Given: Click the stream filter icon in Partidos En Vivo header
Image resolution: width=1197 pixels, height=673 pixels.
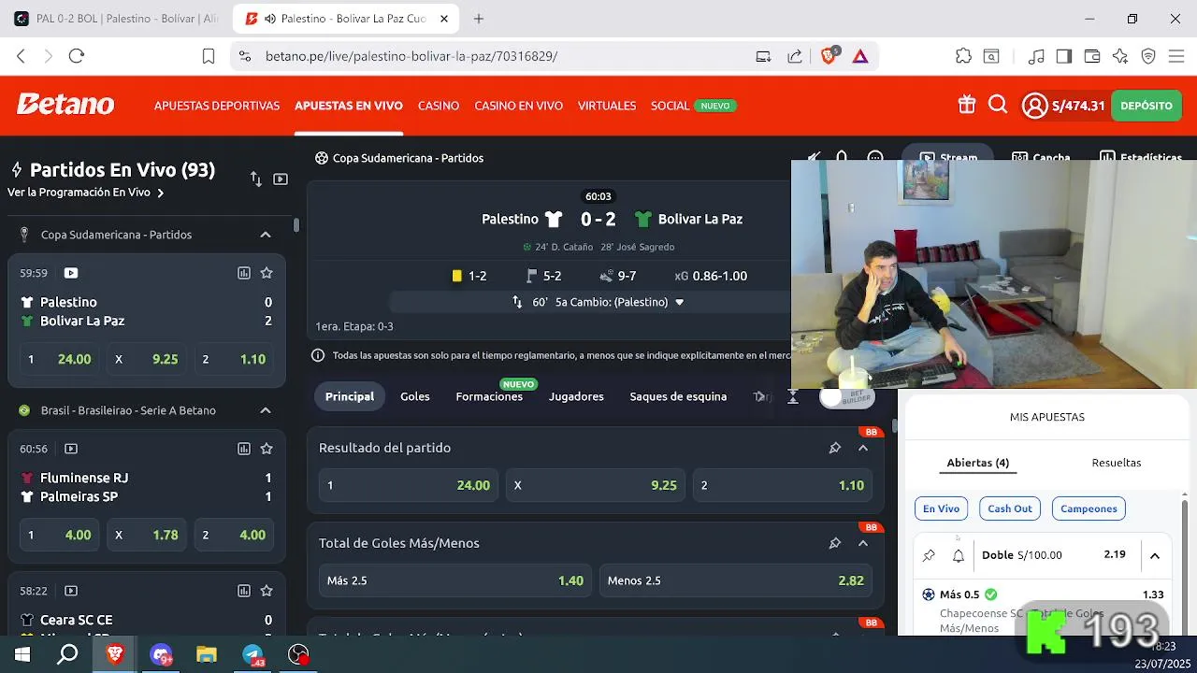Looking at the screenshot, I should 281,179.
